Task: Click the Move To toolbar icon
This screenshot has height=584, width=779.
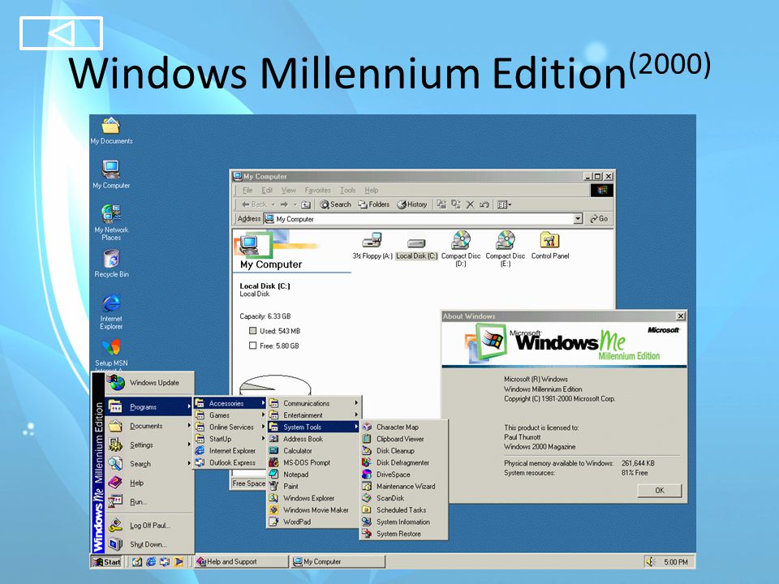Action: [441, 204]
